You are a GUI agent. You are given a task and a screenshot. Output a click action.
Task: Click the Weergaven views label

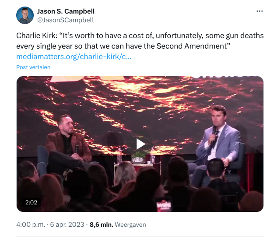click(x=130, y=225)
